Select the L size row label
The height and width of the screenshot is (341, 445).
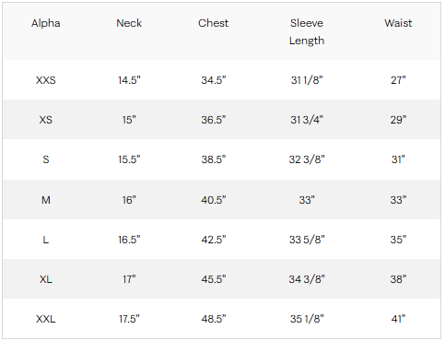46,240
